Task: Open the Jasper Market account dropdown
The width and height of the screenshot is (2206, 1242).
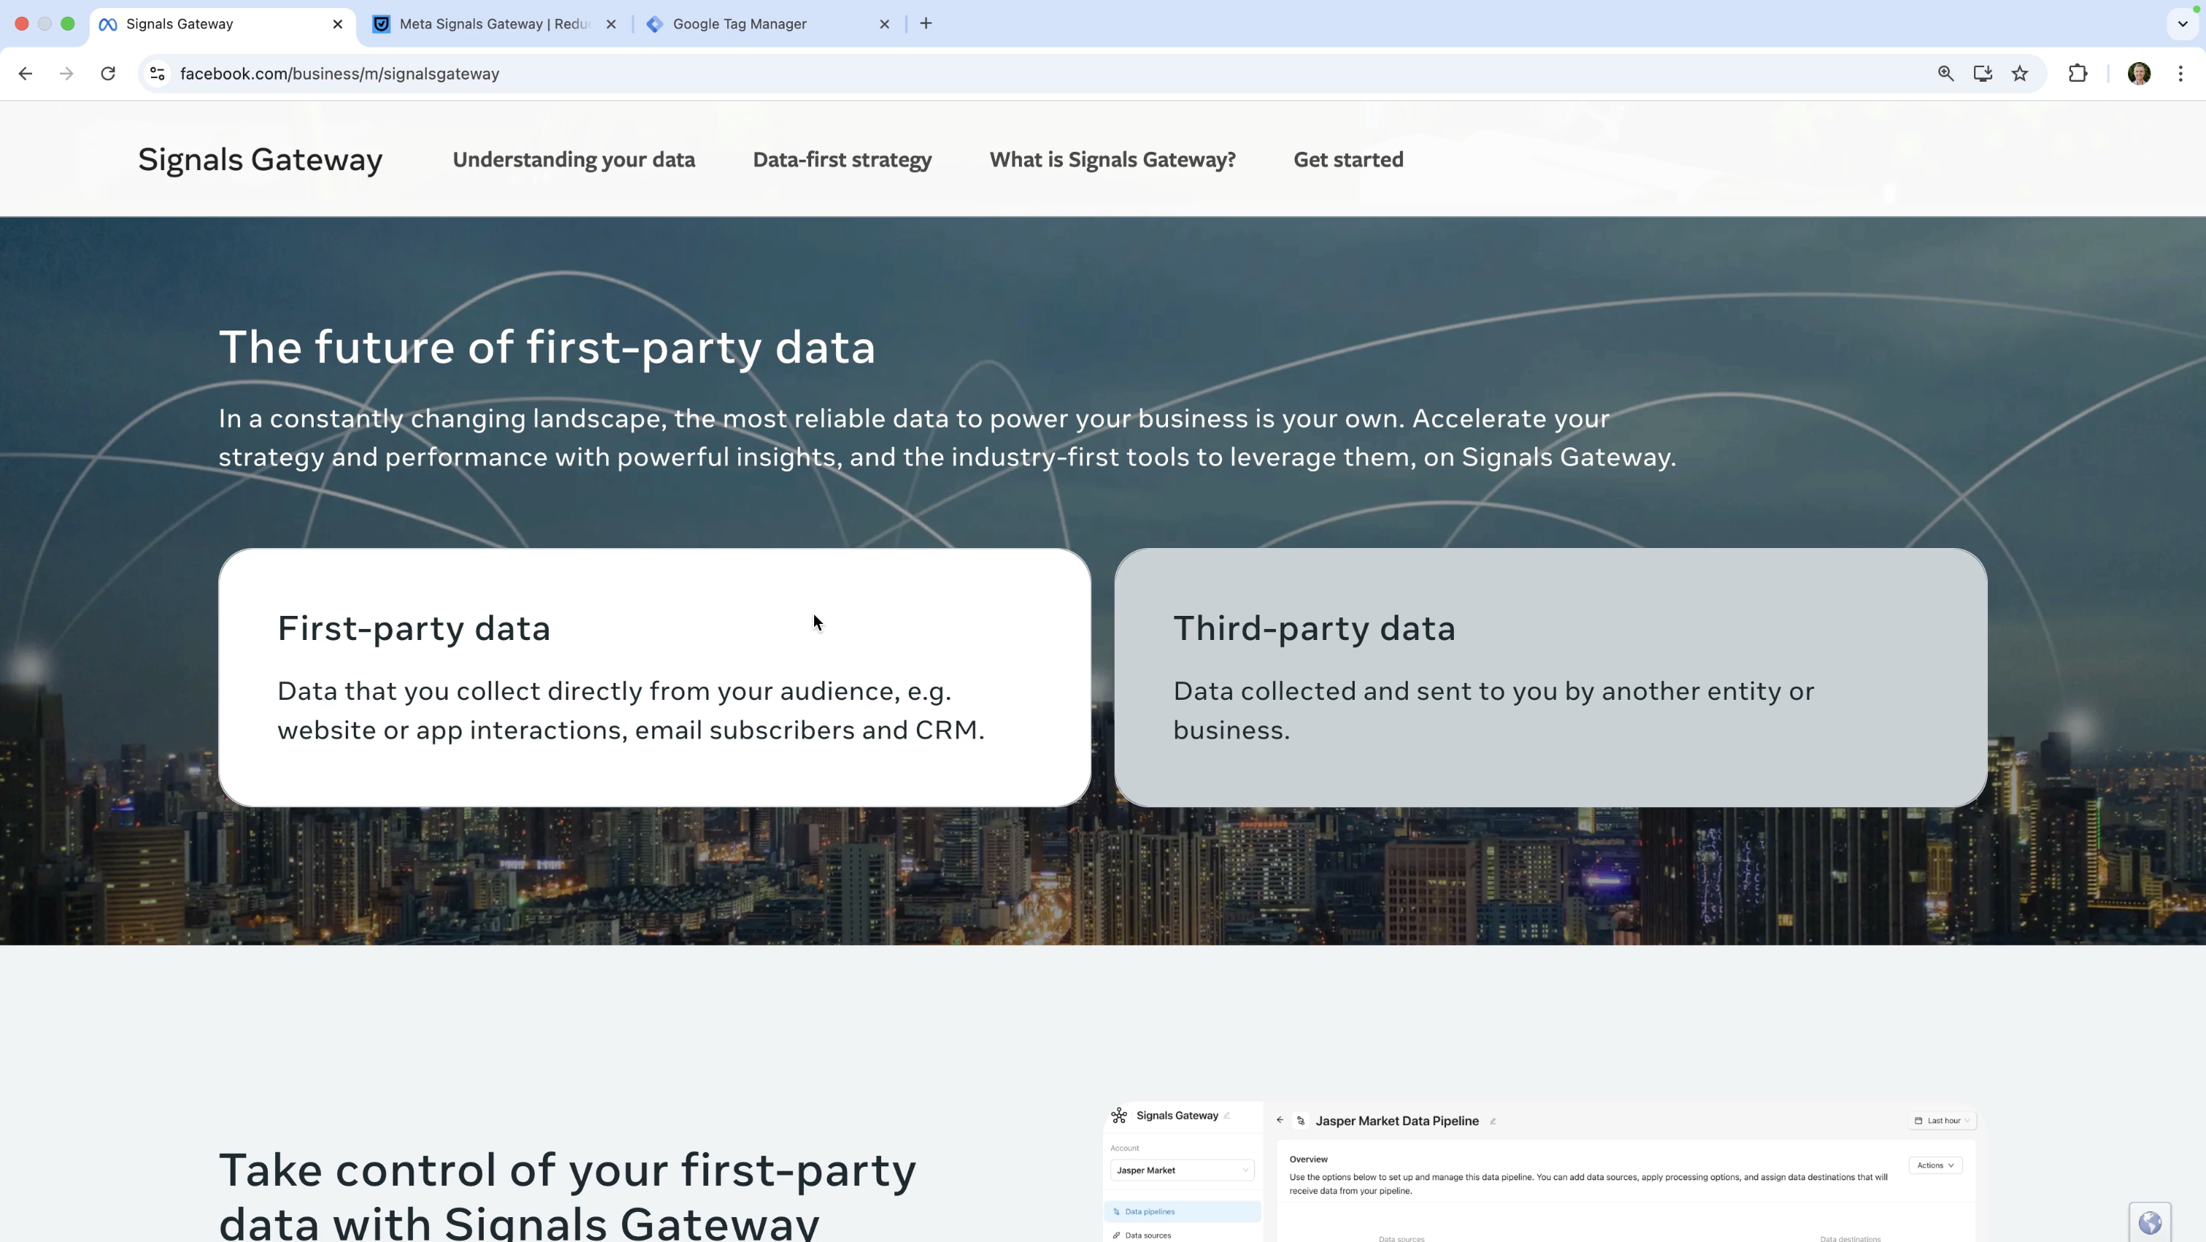Action: [1182, 1170]
